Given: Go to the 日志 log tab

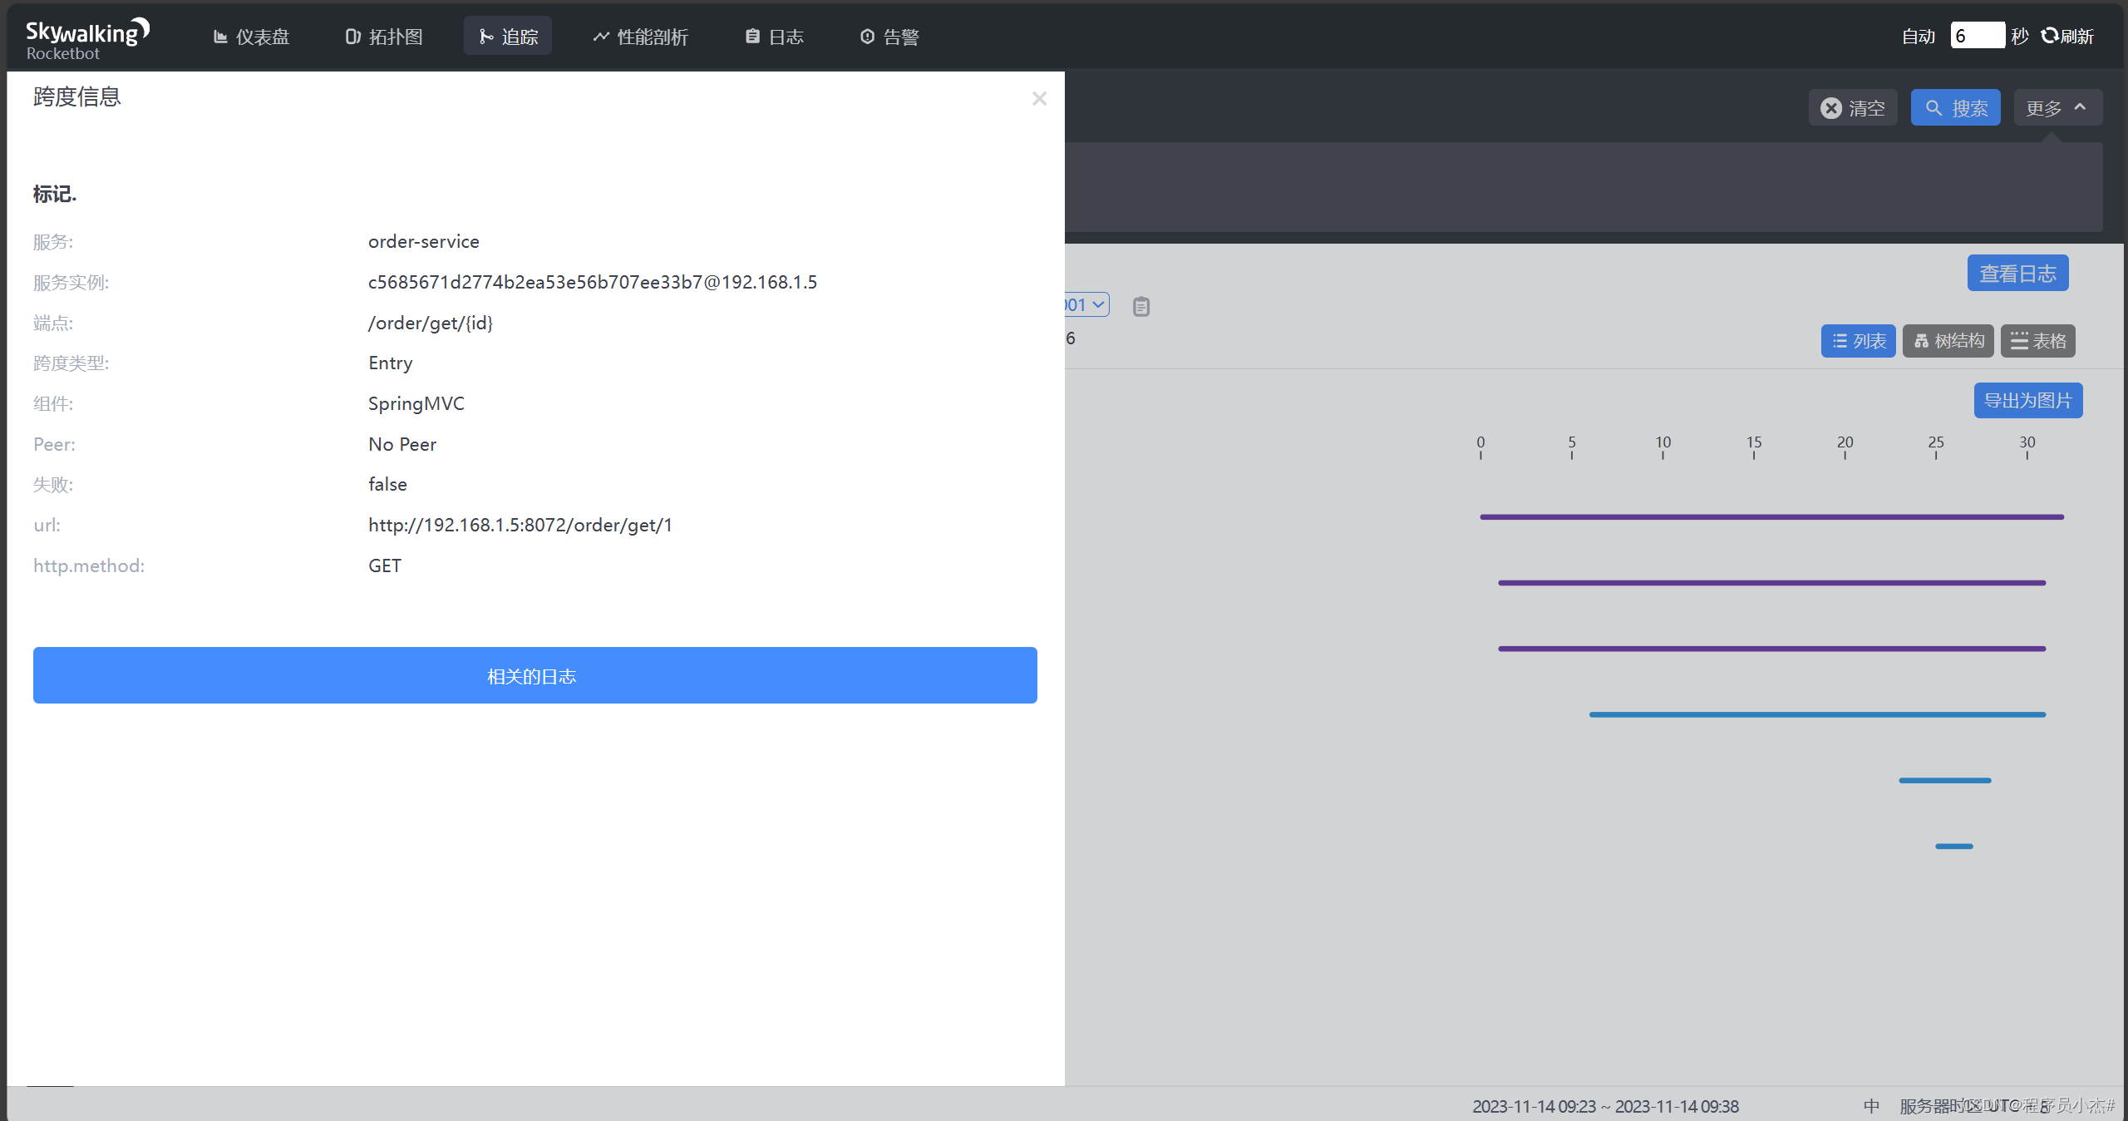Looking at the screenshot, I should 774,37.
